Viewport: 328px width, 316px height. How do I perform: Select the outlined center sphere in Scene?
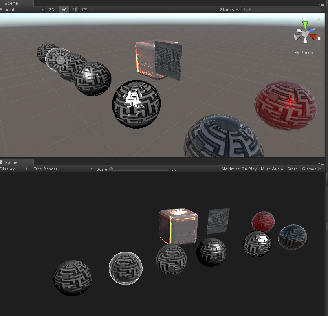tap(136, 104)
